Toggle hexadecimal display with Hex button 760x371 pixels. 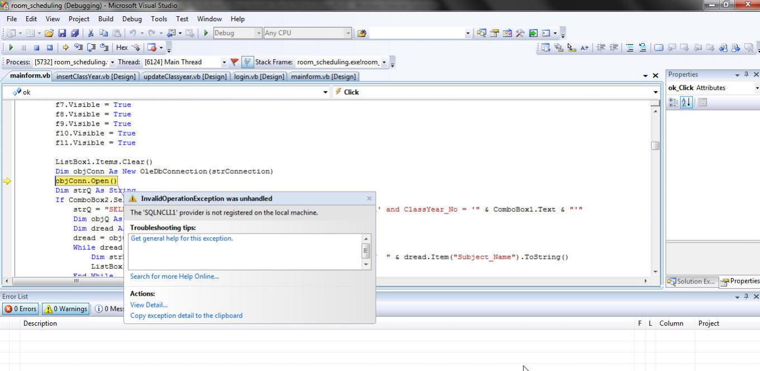[x=122, y=47]
